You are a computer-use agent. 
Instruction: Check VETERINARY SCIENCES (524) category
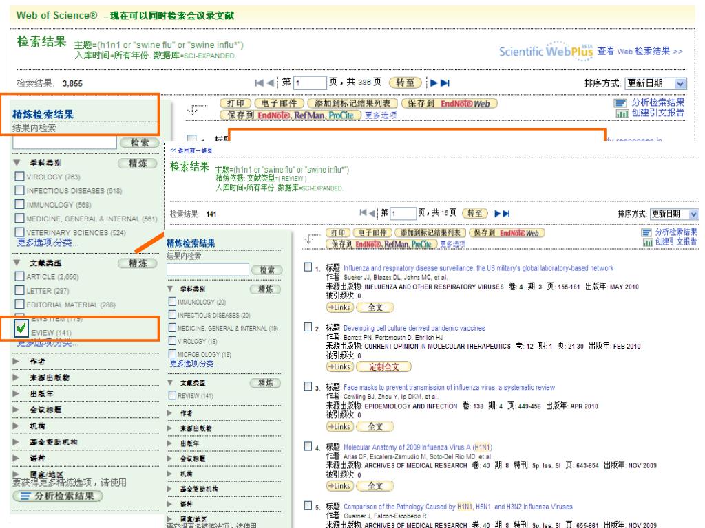tap(19, 232)
